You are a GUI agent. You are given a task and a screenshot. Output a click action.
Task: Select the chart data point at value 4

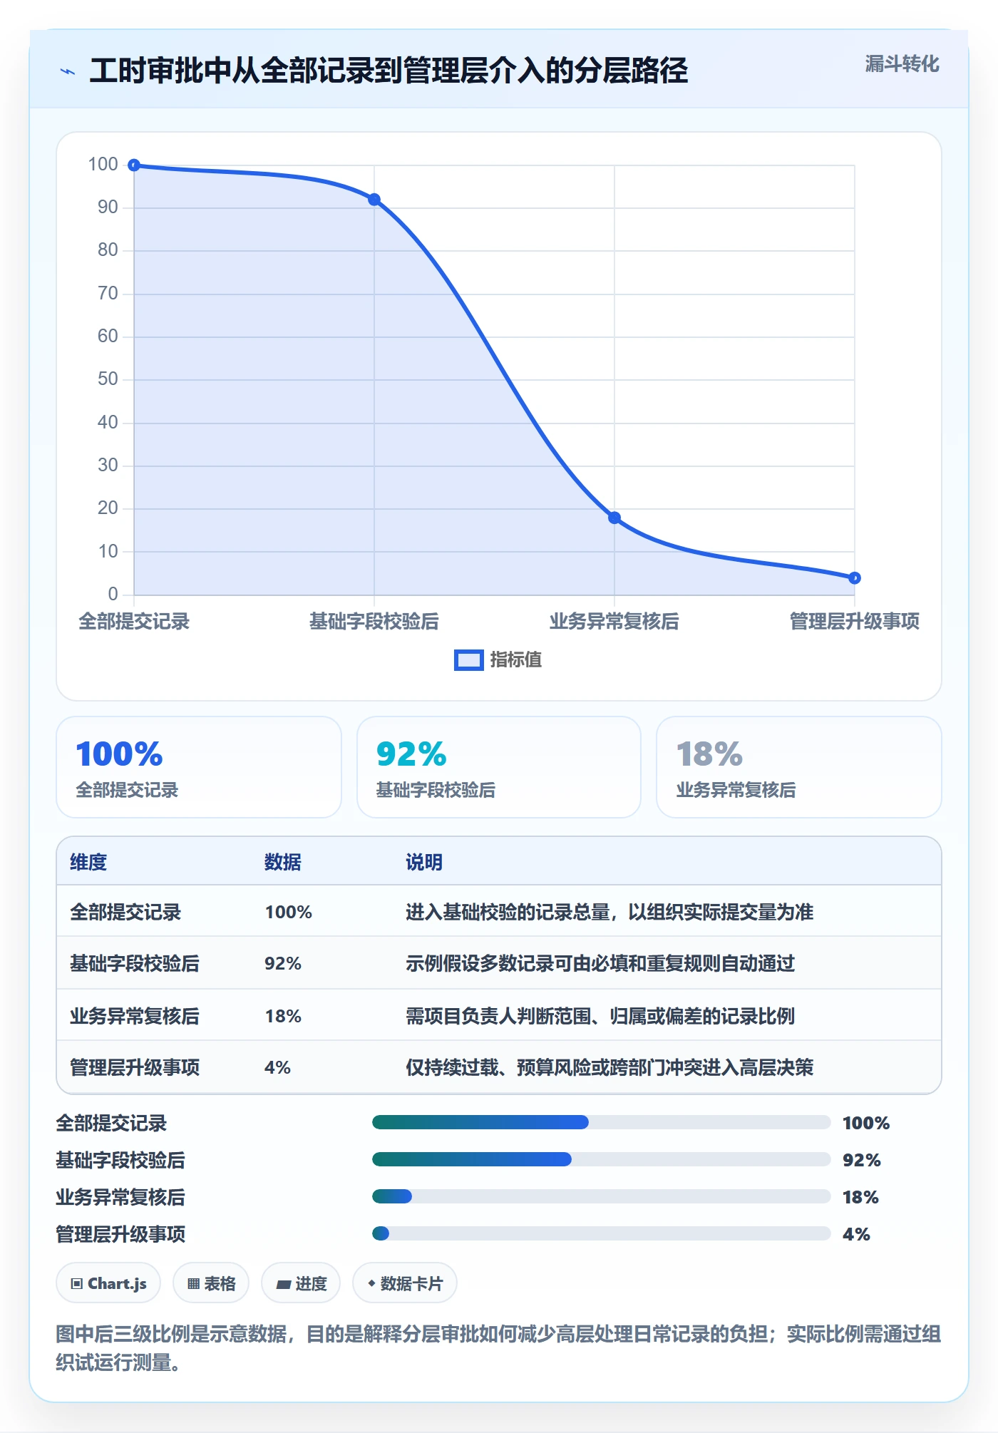[855, 577]
